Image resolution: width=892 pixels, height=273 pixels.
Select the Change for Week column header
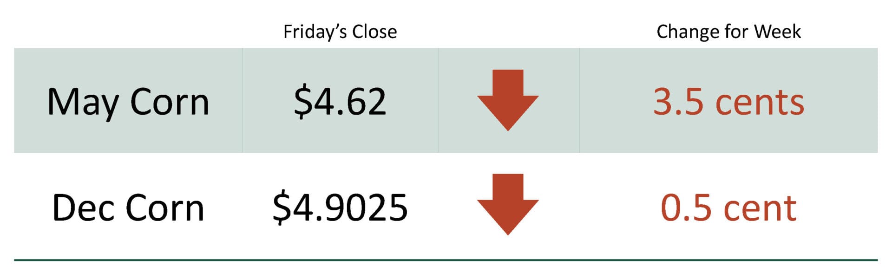728,32
